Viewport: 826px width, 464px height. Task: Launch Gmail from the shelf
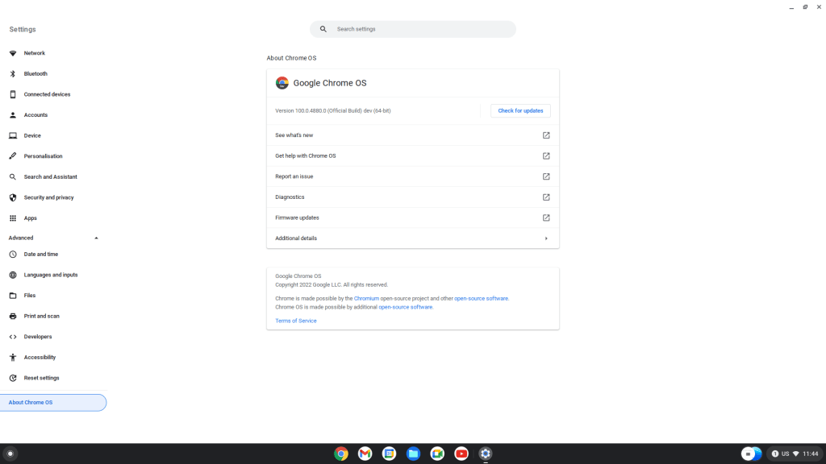(x=365, y=454)
